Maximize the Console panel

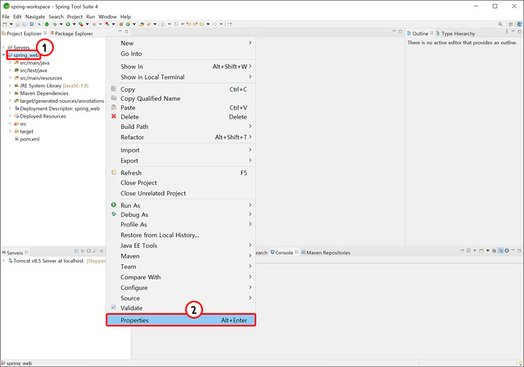click(519, 251)
